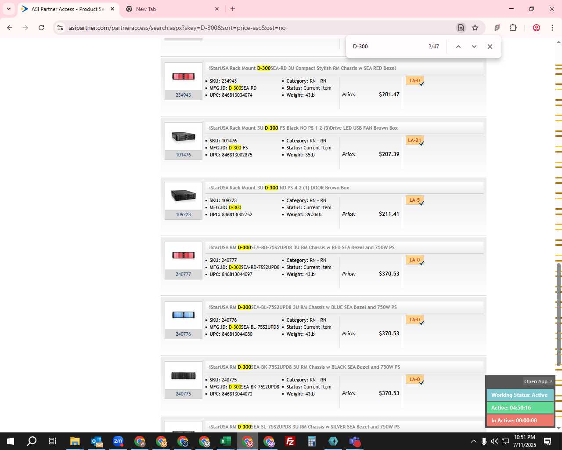
Task: Open D-300SEA-RD 3U Compact chassis title
Action: click(303, 68)
